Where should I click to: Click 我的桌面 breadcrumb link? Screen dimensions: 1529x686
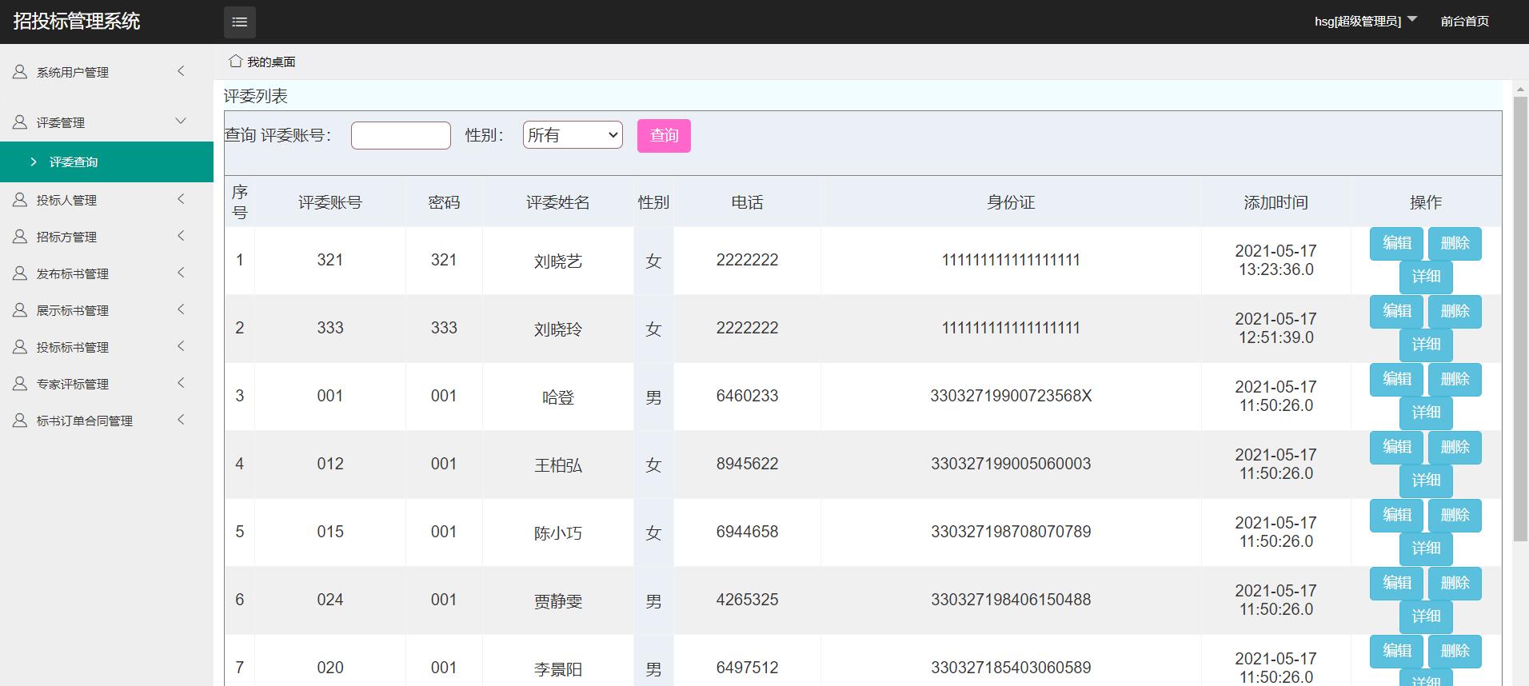click(x=271, y=62)
